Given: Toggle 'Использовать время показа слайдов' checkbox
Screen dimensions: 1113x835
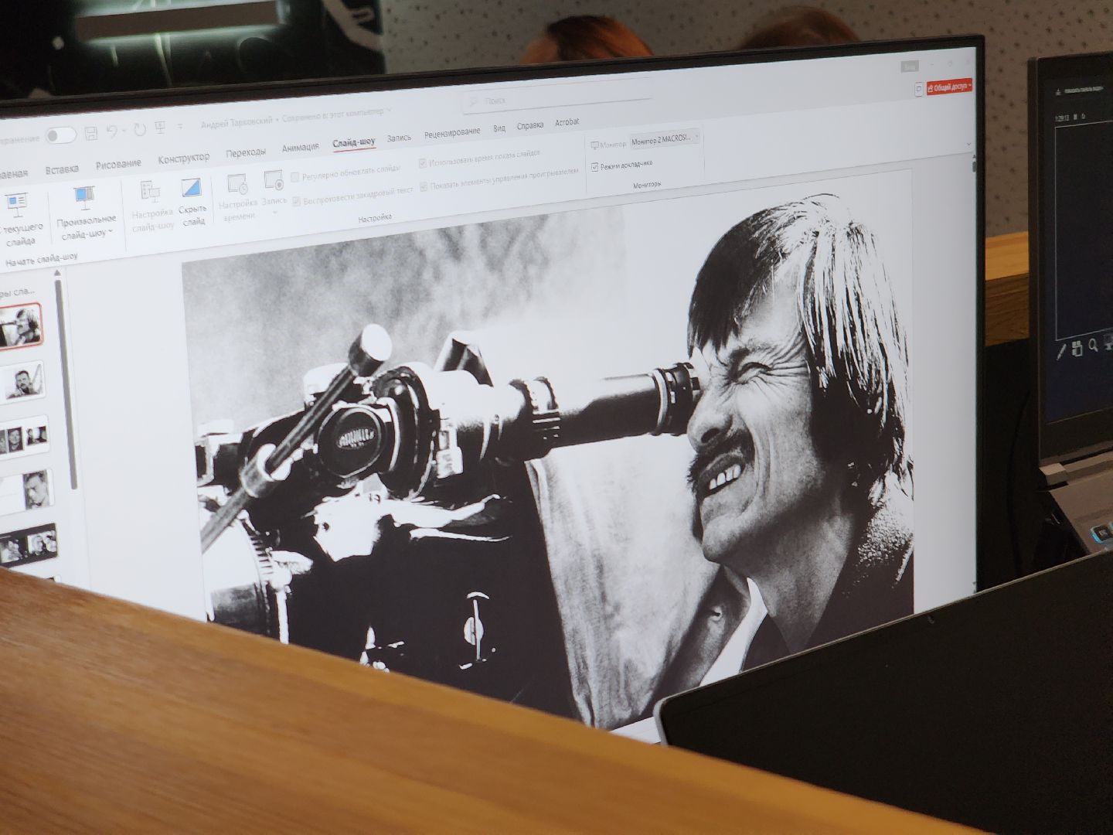Looking at the screenshot, I should [x=422, y=164].
